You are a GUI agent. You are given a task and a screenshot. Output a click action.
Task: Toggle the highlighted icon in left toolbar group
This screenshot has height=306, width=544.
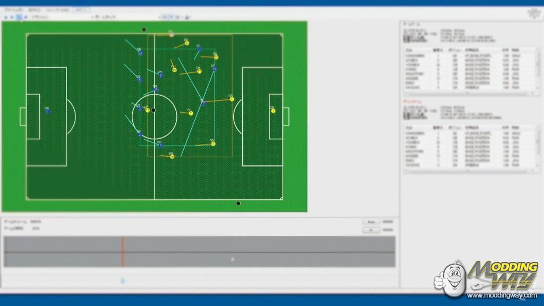click(x=19, y=17)
